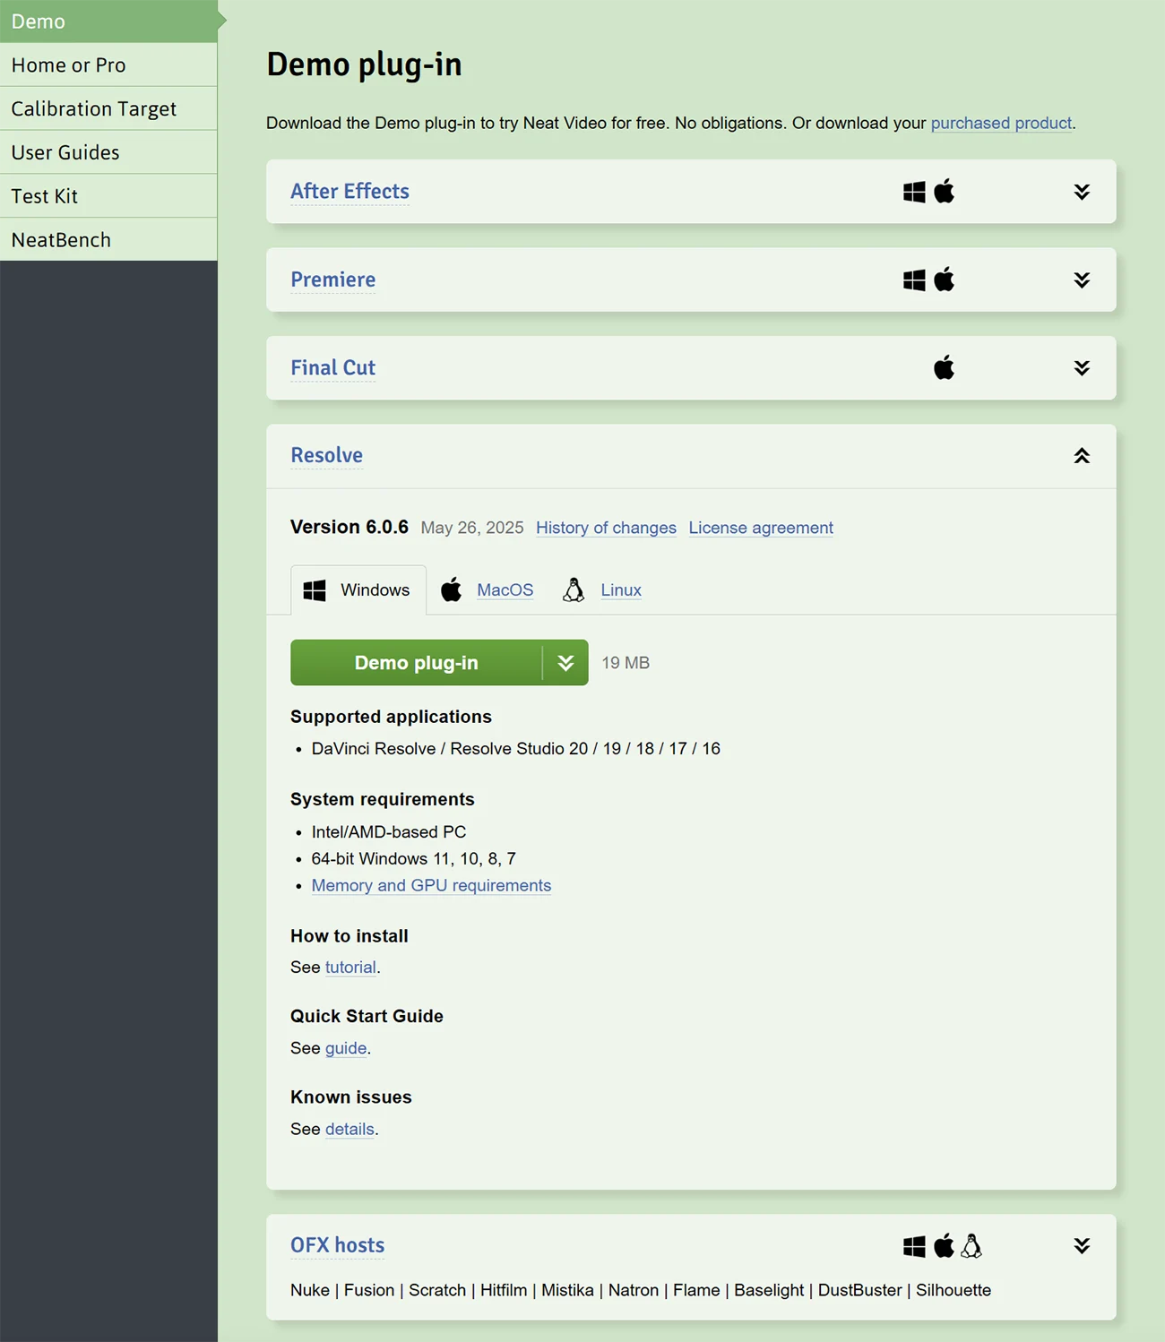
Task: Click the 'Version 6.0.6' text
Action: [x=349, y=527]
